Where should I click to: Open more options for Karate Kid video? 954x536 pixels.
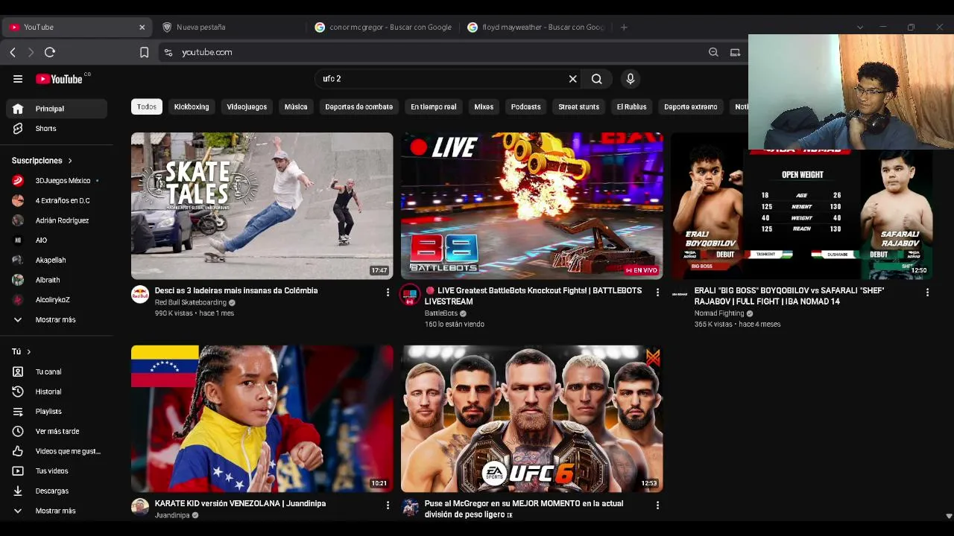point(388,505)
